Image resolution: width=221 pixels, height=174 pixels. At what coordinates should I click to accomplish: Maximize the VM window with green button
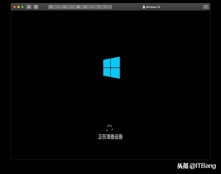(22, 7)
